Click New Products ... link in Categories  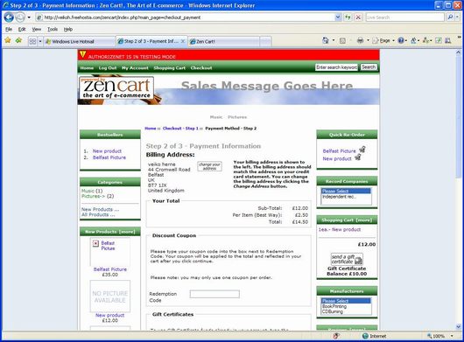pyautogui.click(x=101, y=209)
